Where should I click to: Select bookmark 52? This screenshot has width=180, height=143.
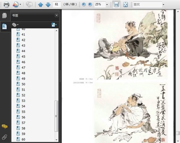pyautogui.click(x=23, y=95)
